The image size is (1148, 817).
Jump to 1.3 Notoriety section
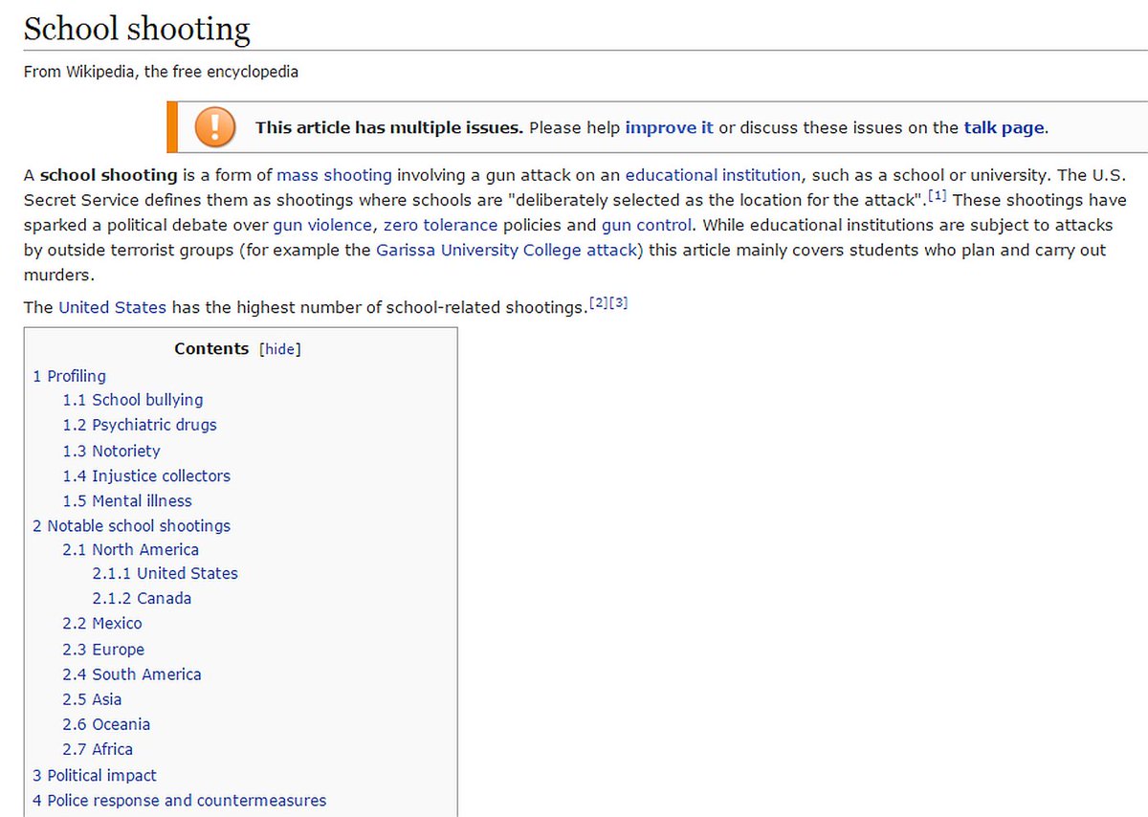111,452
